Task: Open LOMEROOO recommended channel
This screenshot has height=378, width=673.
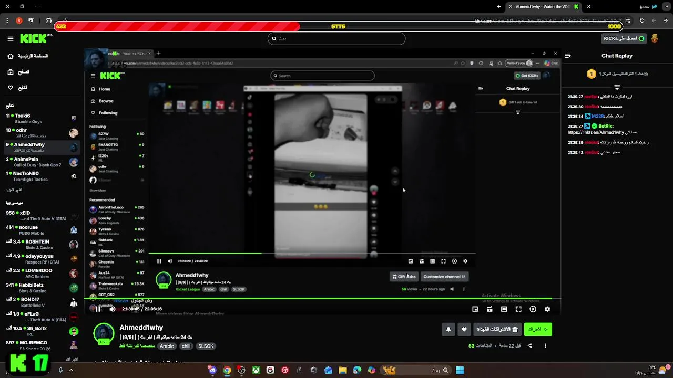Action: 41,273
